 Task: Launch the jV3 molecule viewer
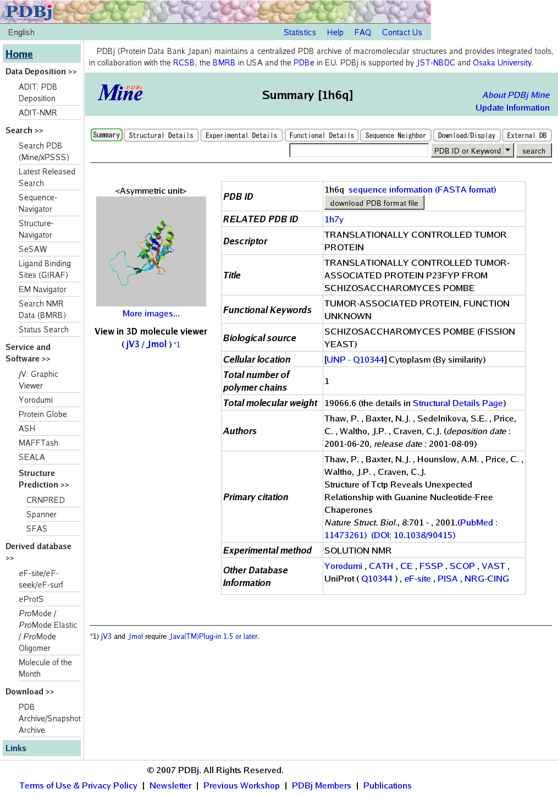coord(132,344)
